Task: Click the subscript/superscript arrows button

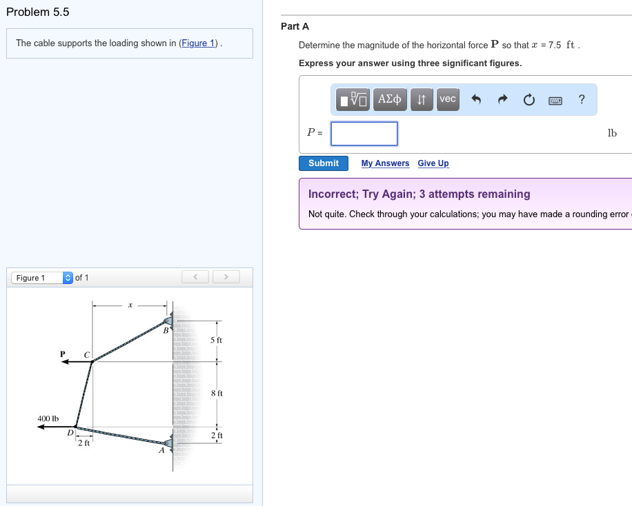Action: (x=421, y=100)
